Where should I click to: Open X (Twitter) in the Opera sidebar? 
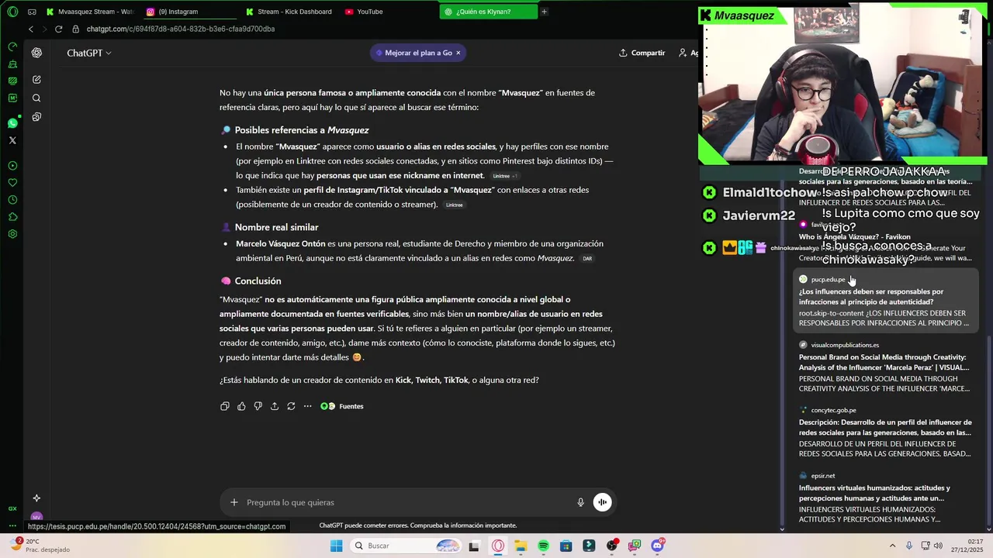coord(12,140)
